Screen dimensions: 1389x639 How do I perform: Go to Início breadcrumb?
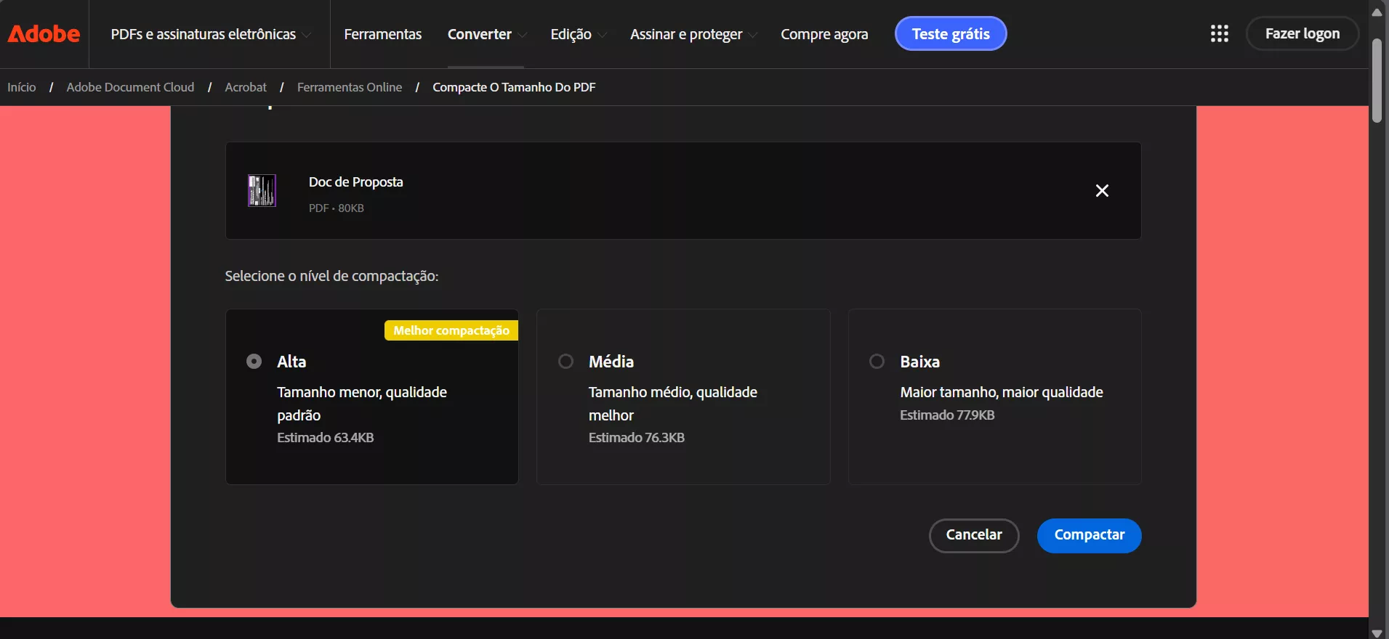21,87
